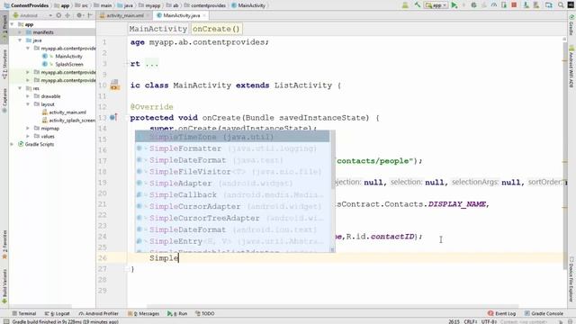Select MainActivity in the project tree
The width and height of the screenshot is (576, 324).
coord(68,56)
